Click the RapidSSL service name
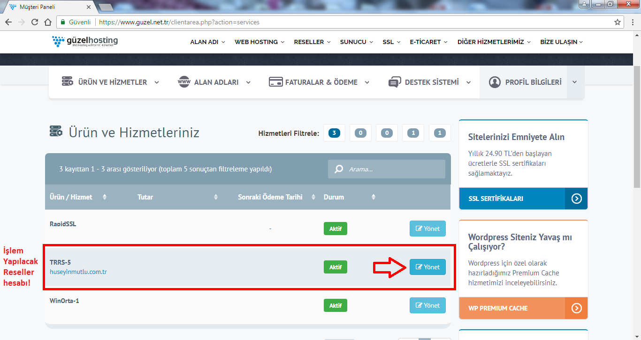This screenshot has height=340, width=641. click(x=63, y=224)
